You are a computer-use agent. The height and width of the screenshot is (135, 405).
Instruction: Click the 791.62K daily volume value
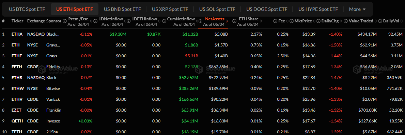(x=395, y=89)
